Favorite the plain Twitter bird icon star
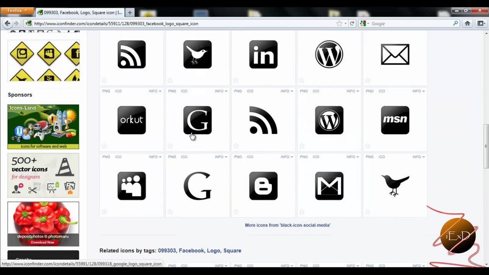 pyautogui.click(x=368, y=212)
